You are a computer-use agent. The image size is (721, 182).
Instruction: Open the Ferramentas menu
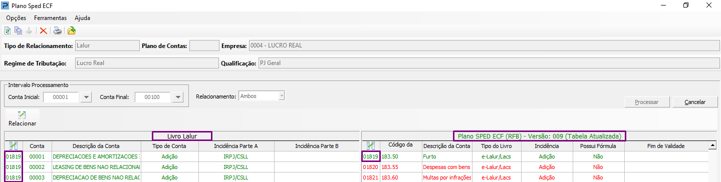(50, 17)
